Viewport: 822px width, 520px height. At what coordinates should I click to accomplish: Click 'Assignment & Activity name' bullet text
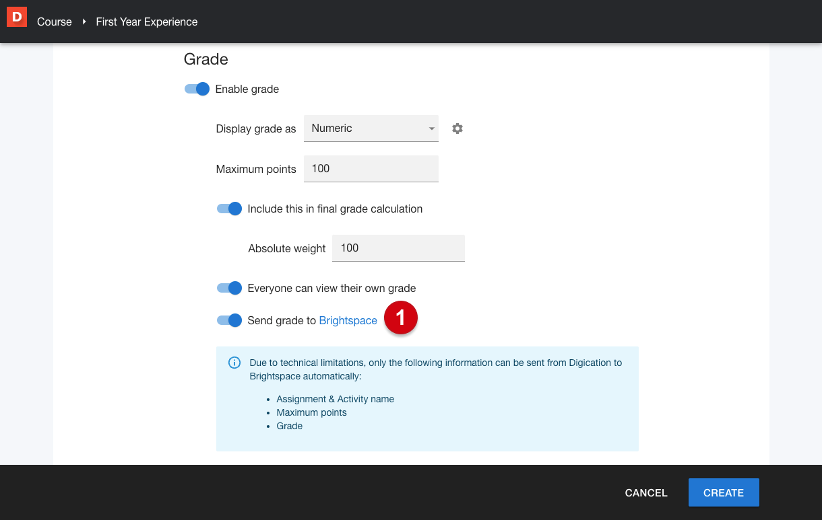pyautogui.click(x=335, y=399)
